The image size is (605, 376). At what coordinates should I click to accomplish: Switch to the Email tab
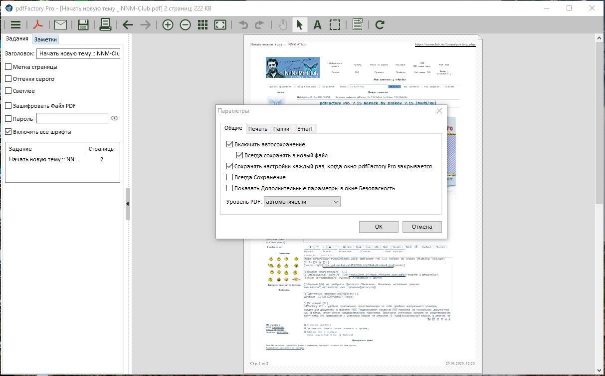click(305, 129)
